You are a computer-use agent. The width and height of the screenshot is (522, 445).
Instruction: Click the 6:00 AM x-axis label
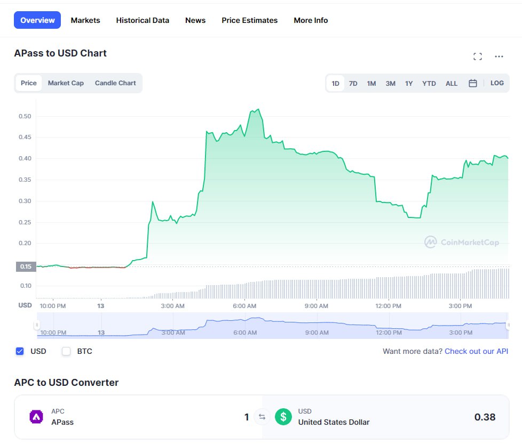coord(244,306)
